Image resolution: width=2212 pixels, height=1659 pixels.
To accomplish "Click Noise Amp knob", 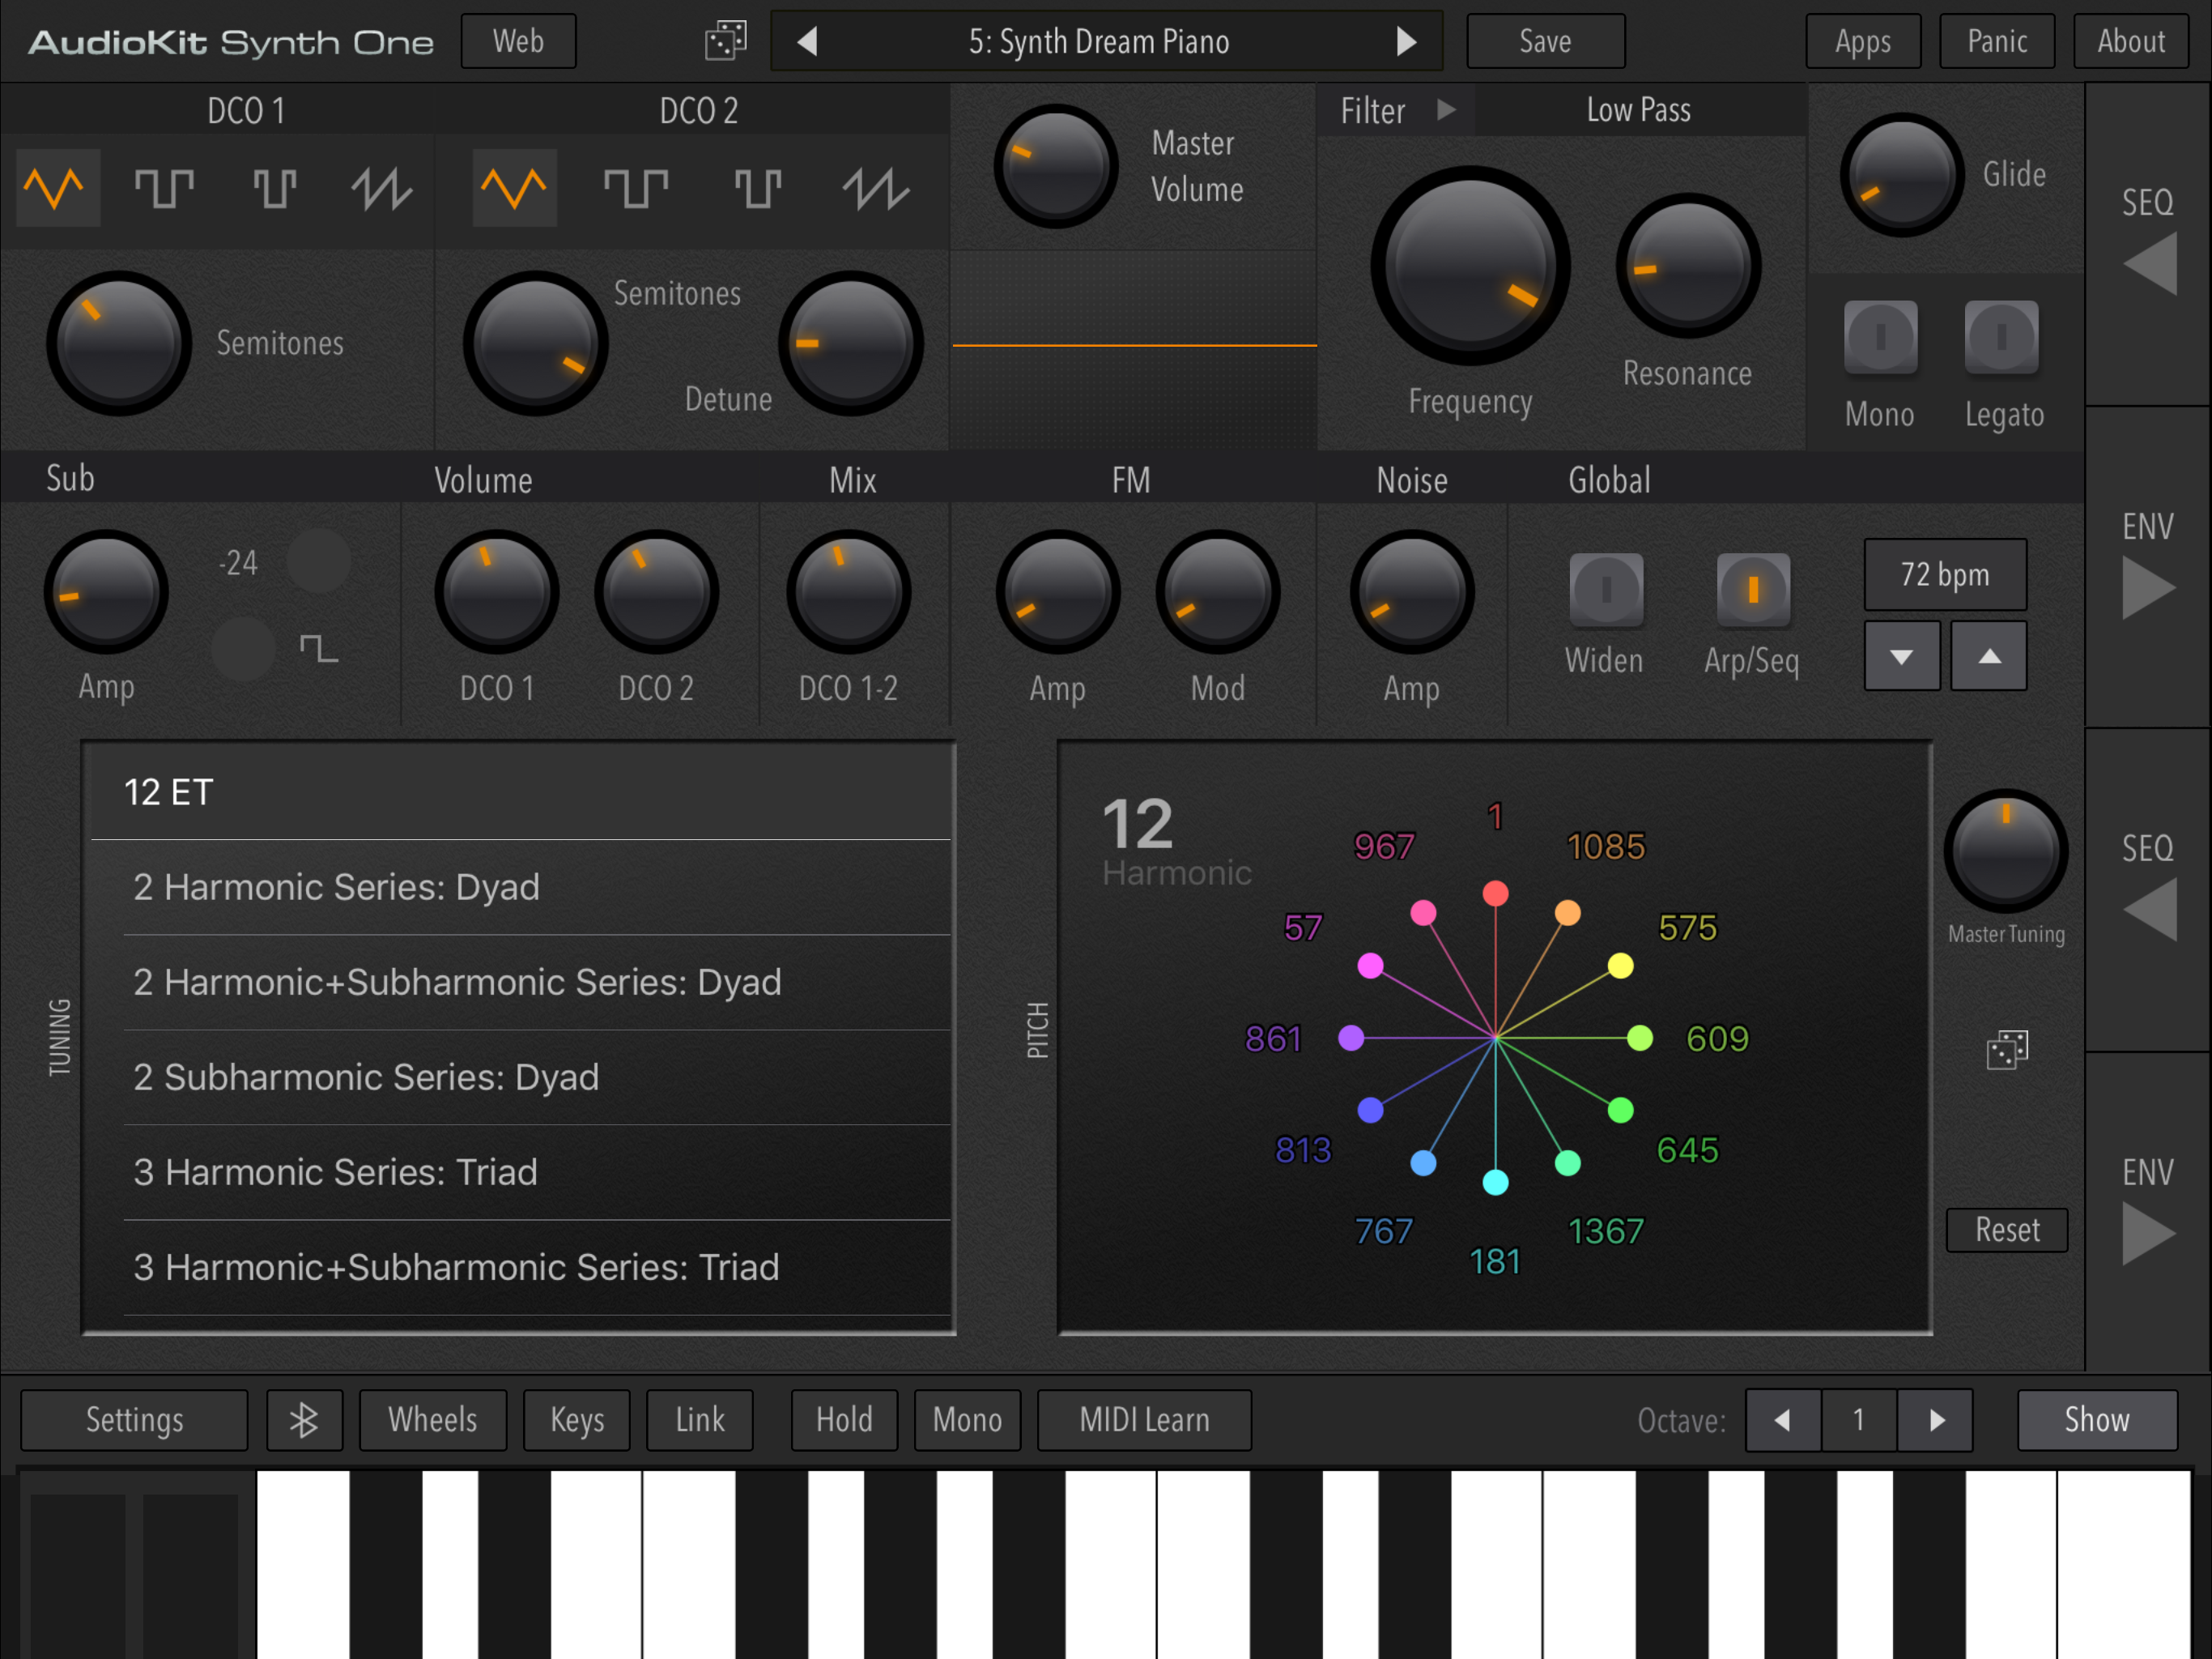I will 1411,592.
